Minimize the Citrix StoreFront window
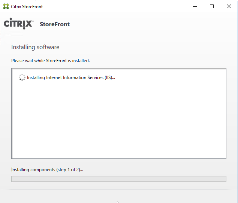The width and height of the screenshot is (238, 203). 195,6
